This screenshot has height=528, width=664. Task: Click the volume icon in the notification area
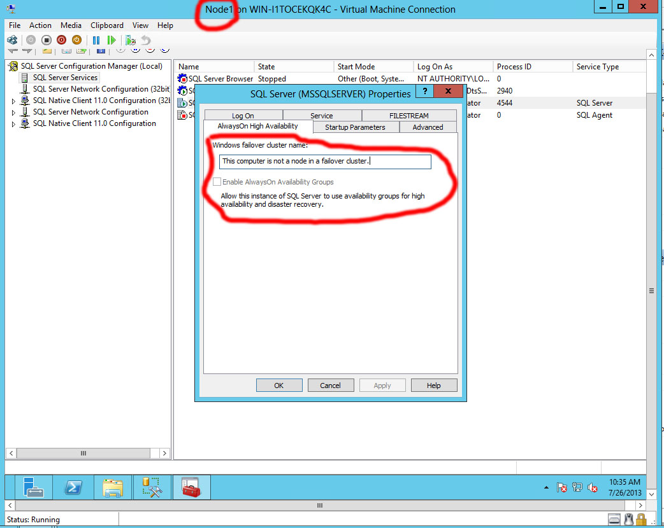[x=591, y=487]
